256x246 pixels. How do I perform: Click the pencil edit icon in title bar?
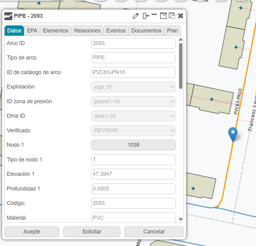(x=136, y=16)
